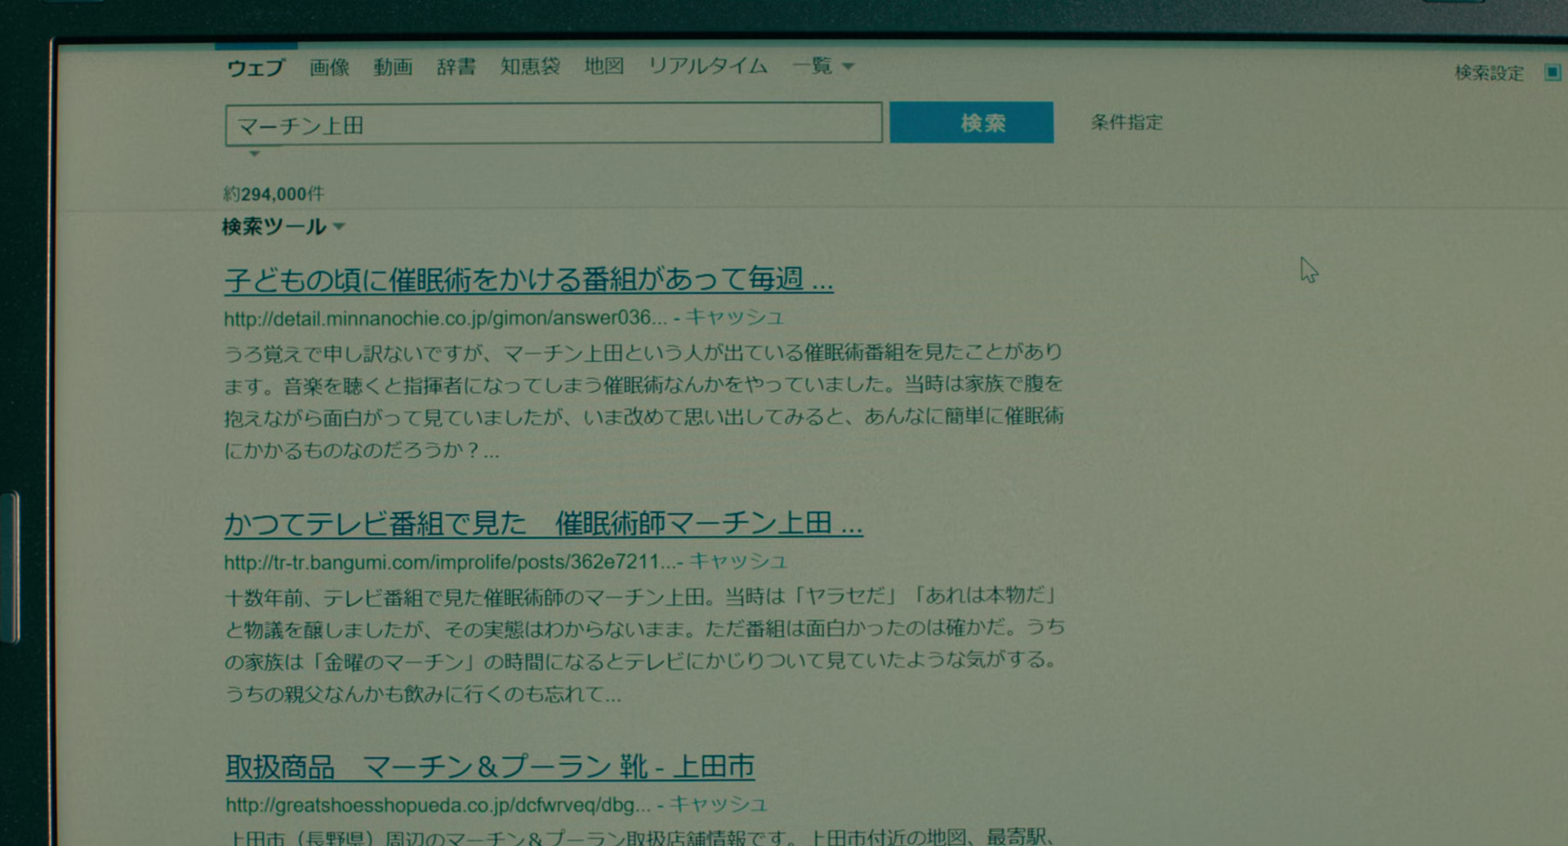Click the square icon beside 検索設定

pos(1552,72)
